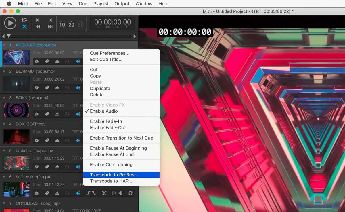Toggle transition icon on built.ee cue
This screenshot has height=212, width=345.
click(104, 193)
